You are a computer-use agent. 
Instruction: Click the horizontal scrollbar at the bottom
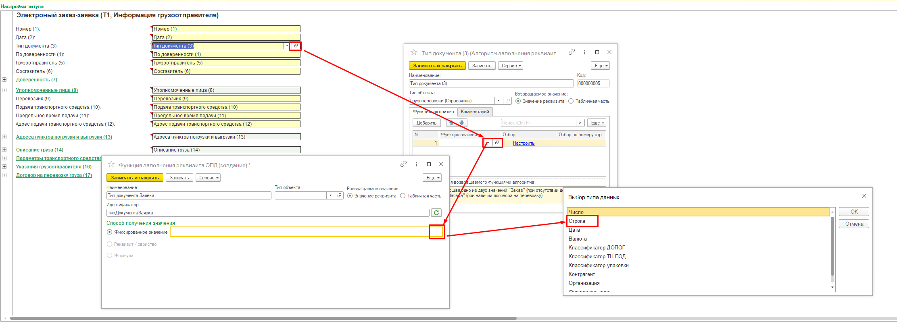[x=263, y=318]
